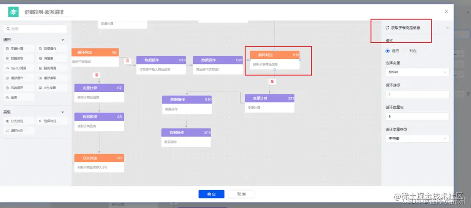
Task: Click the magnifier icon in search box
Action: point(8,29)
